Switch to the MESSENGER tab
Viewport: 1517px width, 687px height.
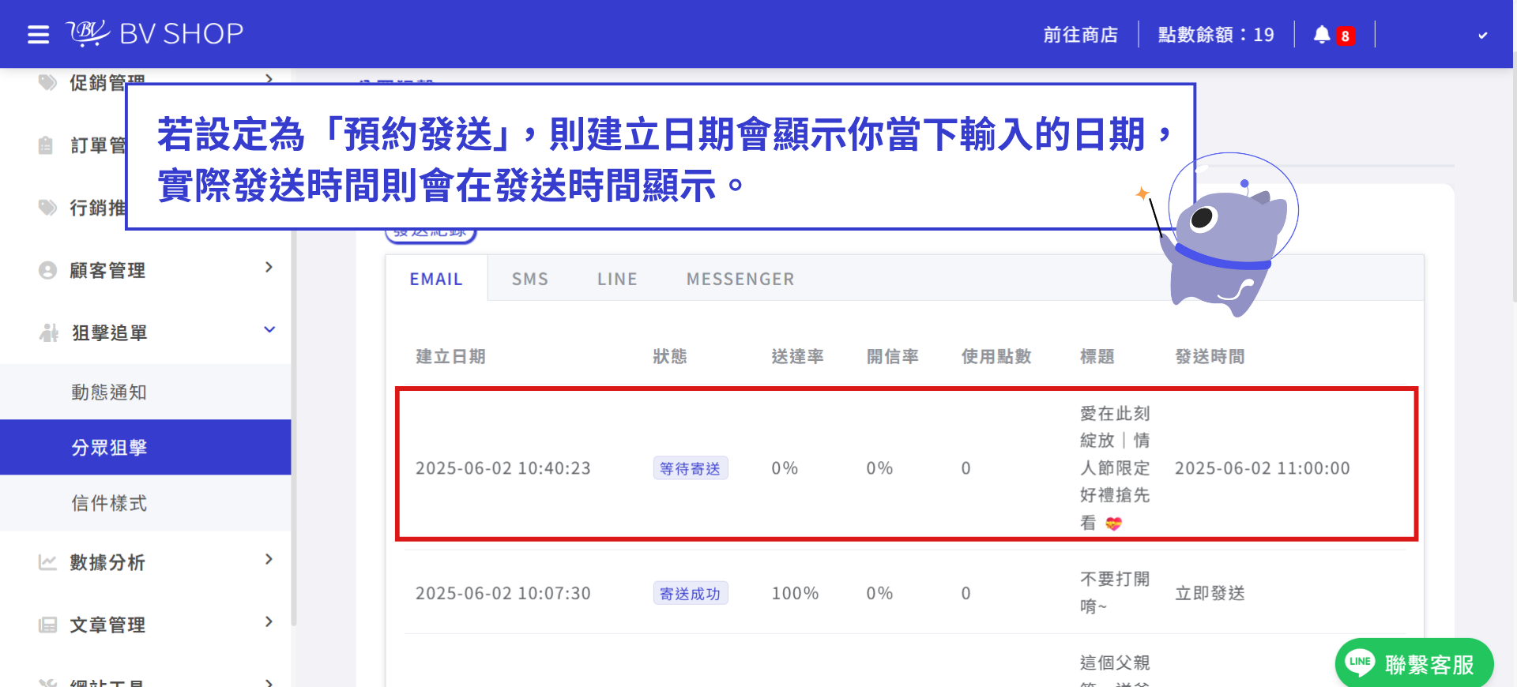(740, 280)
